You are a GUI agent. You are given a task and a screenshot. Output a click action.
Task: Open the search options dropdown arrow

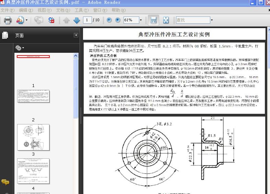[212, 20]
